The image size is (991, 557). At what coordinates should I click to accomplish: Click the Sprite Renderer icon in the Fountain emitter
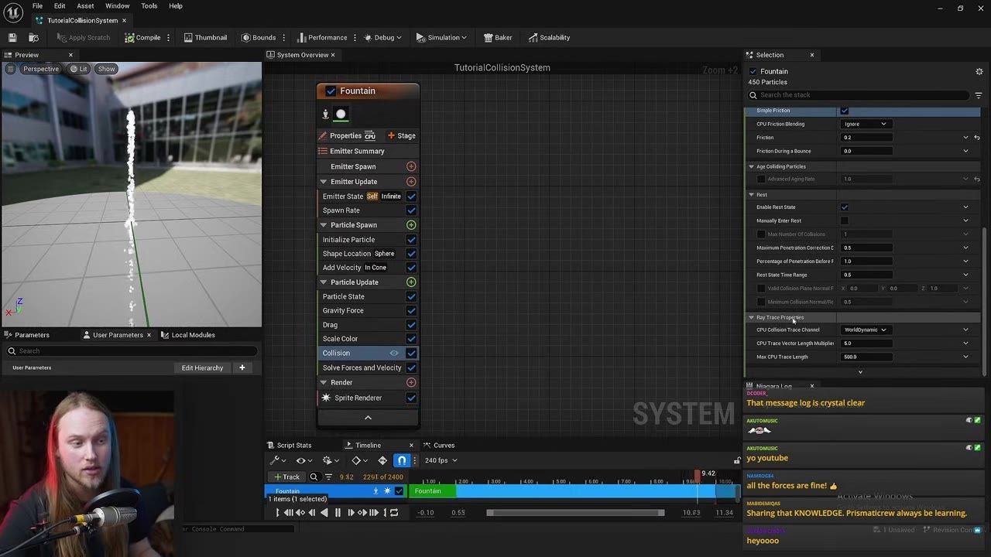pyautogui.click(x=326, y=398)
